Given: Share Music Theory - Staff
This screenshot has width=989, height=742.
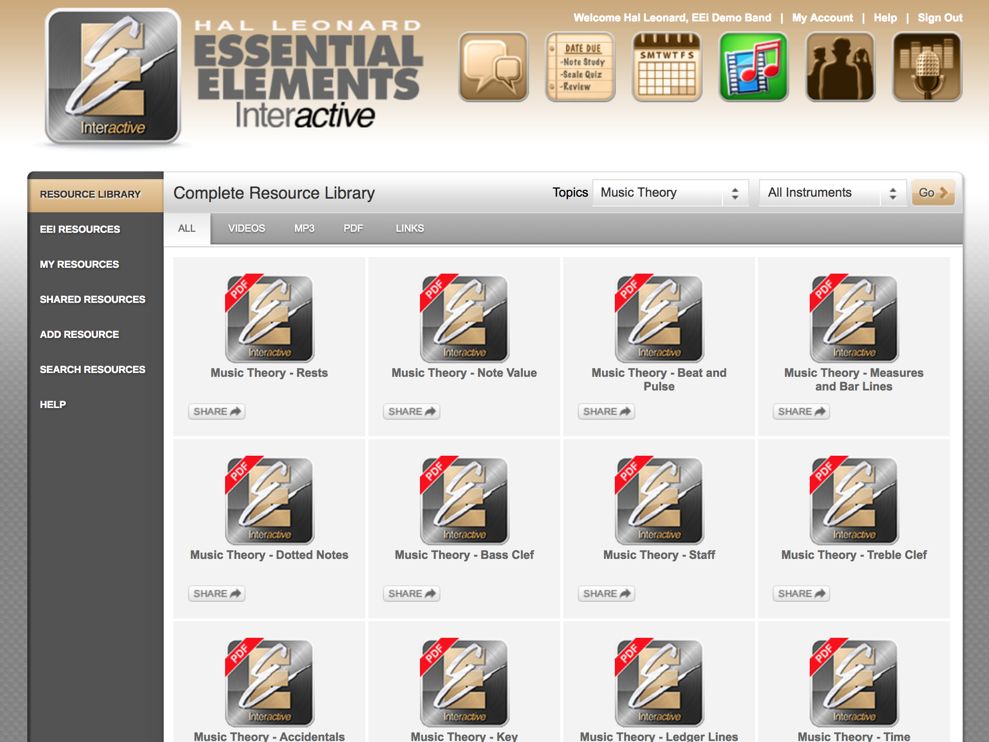Looking at the screenshot, I should point(607,594).
